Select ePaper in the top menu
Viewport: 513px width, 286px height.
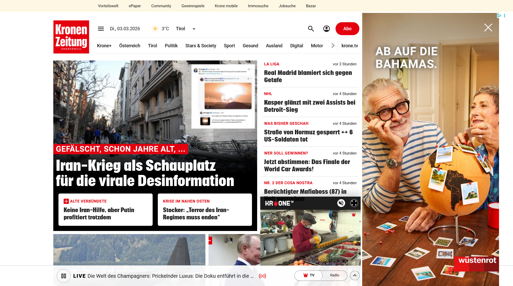tap(135, 6)
